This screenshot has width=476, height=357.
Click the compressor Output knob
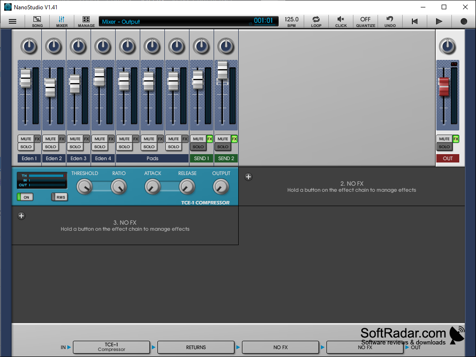click(221, 187)
